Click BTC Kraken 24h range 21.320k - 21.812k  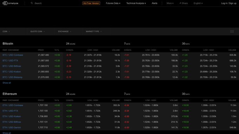pyautogui.click(x=93, y=72)
